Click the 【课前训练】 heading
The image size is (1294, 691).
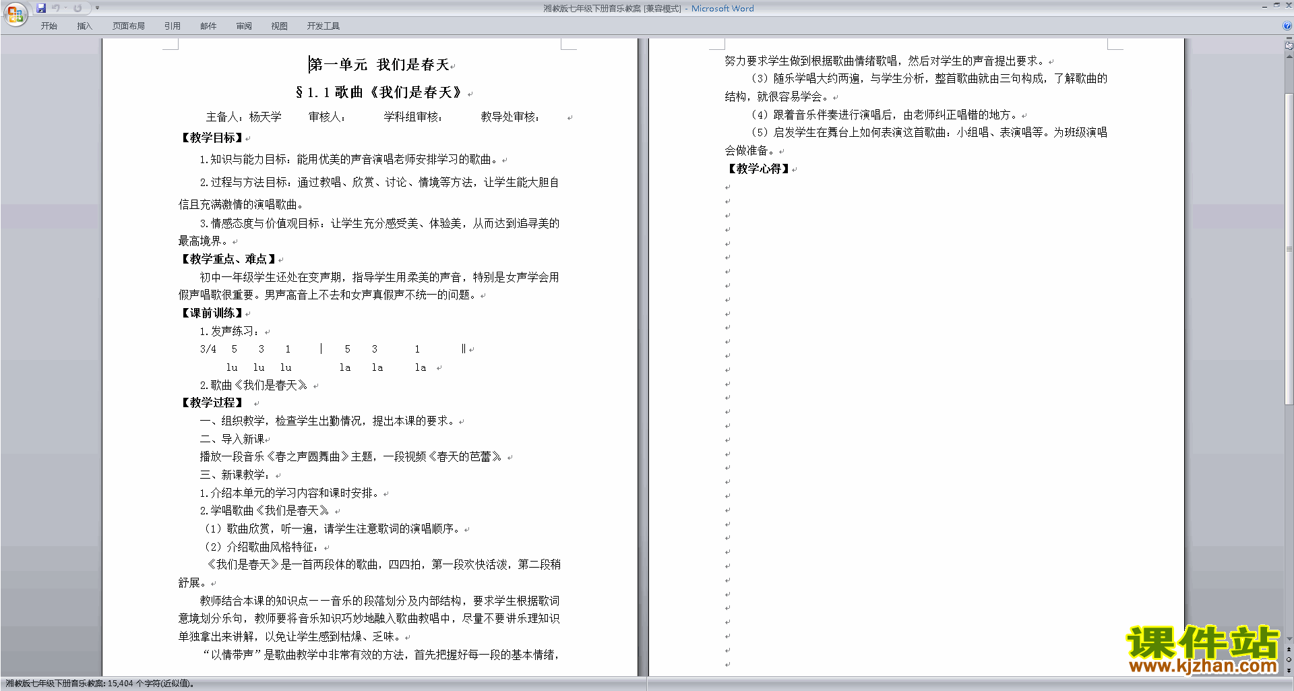click(x=212, y=313)
